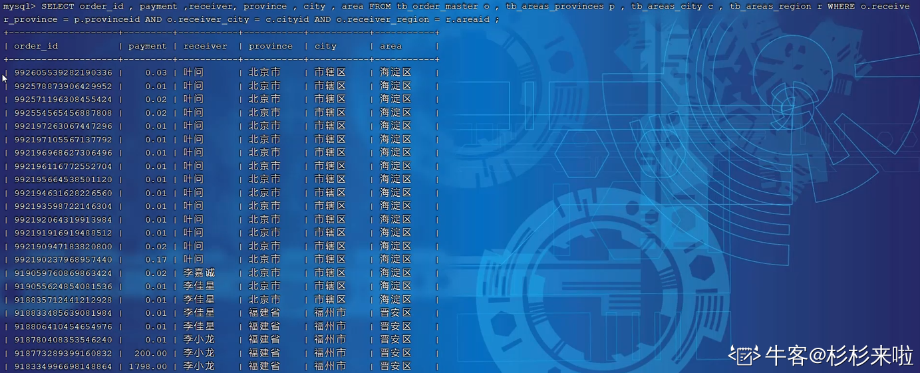Click 李佳星 in order 918806410454654976 row
This screenshot has width=920, height=373.
(x=200, y=326)
